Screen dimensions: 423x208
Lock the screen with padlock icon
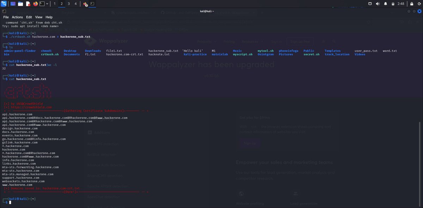tap(411, 4)
